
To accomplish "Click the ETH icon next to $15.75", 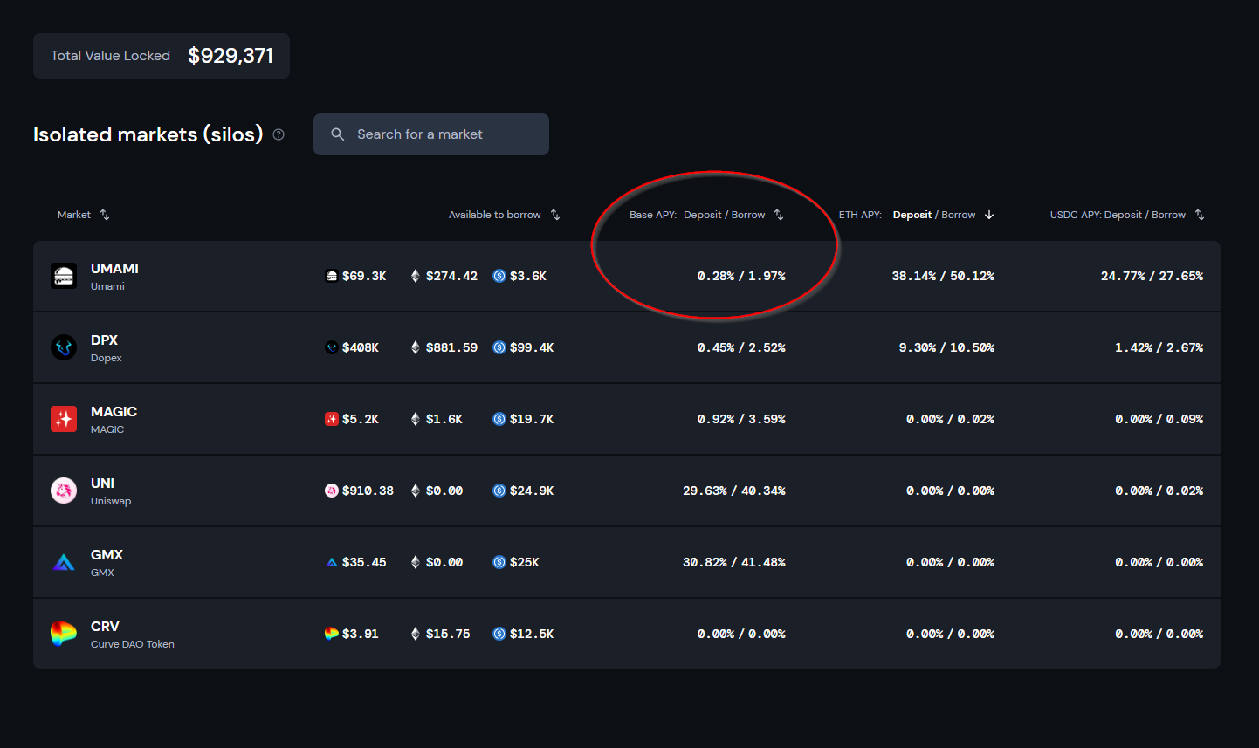I will 416,634.
